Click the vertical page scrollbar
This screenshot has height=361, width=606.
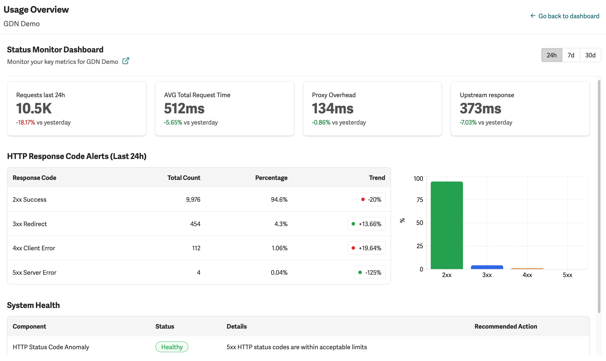point(599,194)
